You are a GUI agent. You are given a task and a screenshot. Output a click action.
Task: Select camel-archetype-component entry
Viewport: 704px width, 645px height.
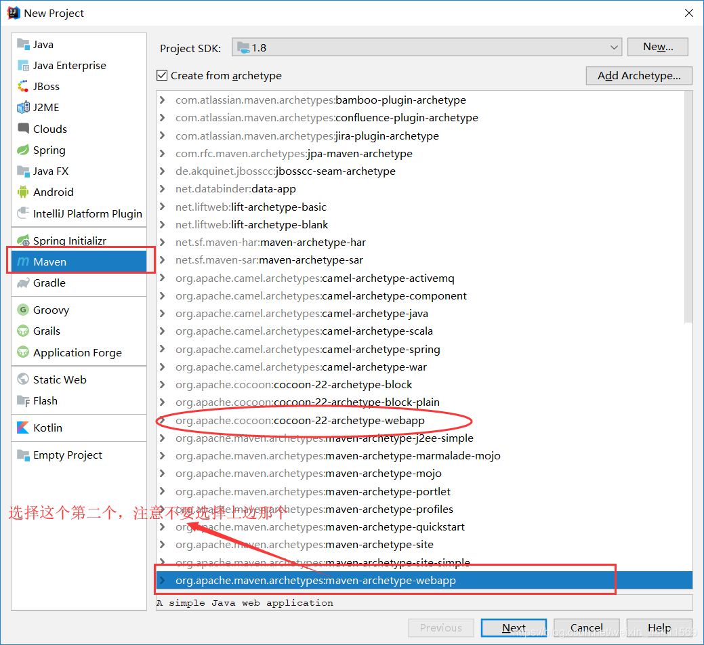point(321,296)
